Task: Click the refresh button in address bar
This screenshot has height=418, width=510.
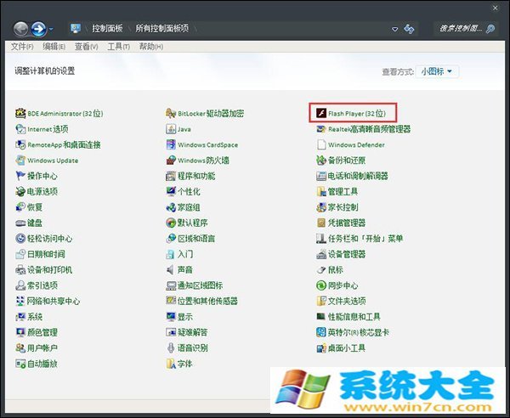Action: pyautogui.click(x=409, y=29)
